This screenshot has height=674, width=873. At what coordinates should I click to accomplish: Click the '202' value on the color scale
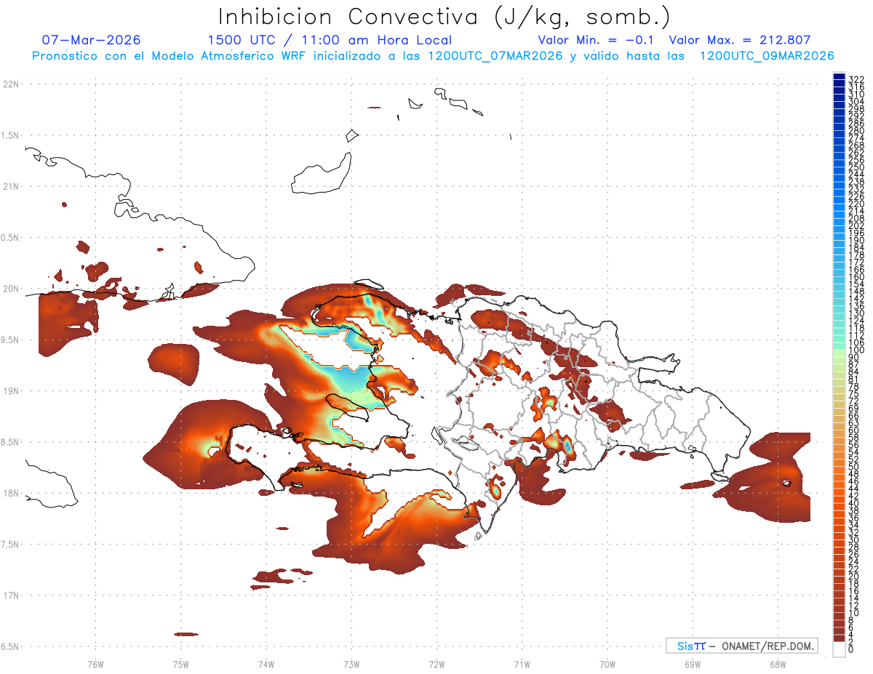(856, 225)
